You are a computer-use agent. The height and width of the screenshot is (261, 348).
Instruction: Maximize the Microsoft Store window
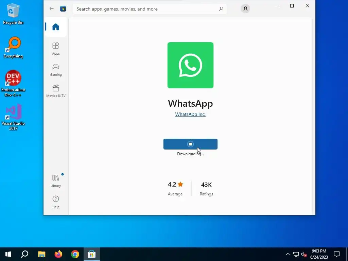pyautogui.click(x=292, y=6)
